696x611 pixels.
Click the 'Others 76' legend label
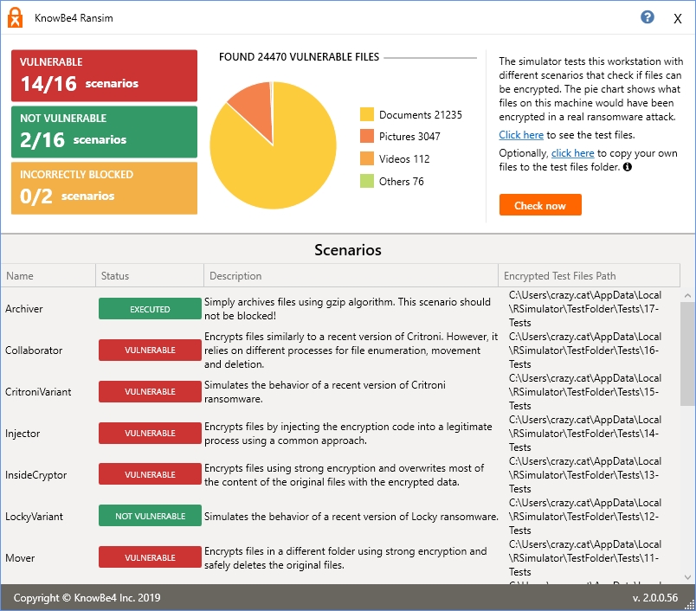[x=402, y=182]
